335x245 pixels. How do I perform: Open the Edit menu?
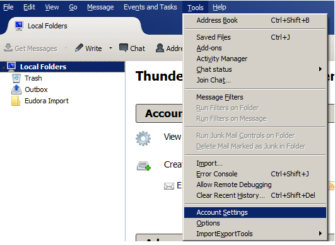coord(29,8)
